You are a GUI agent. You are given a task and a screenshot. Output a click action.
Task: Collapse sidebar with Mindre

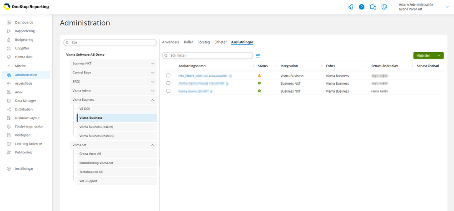click(x=20, y=66)
